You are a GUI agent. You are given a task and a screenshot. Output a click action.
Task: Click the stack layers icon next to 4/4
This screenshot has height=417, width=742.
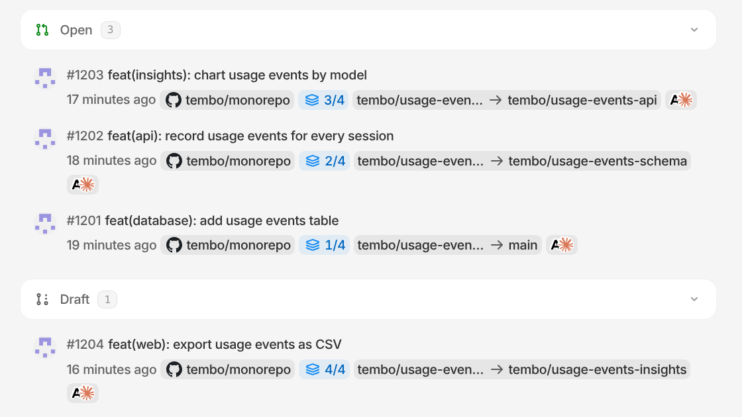[312, 369]
